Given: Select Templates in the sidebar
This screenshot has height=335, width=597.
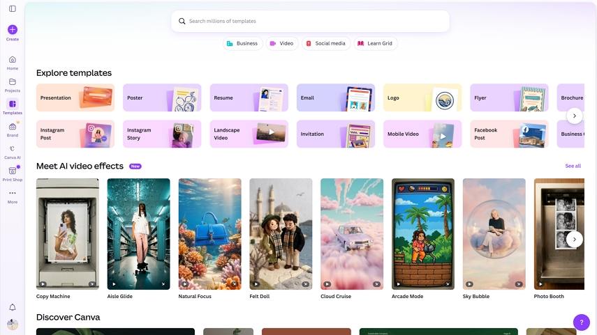Looking at the screenshot, I should pyautogui.click(x=13, y=107).
